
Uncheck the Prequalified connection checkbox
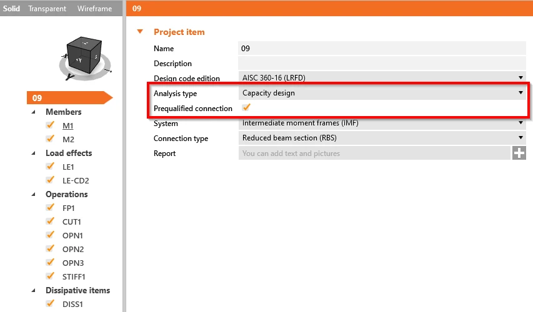(x=246, y=107)
